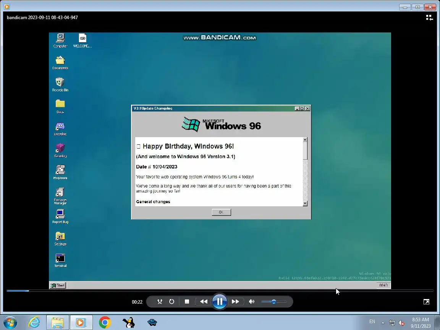Minimize the Update Changelog dialog
Viewport: 440px width, 330px height.
pos(297,108)
